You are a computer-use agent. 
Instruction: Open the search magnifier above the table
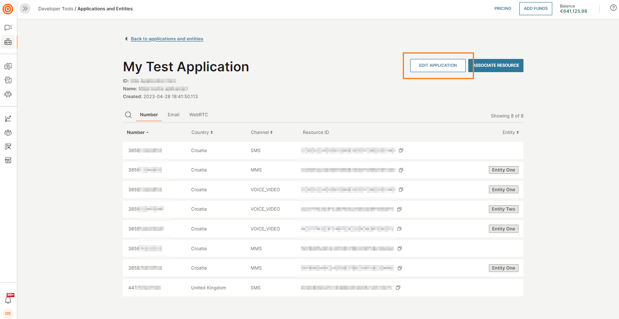pyautogui.click(x=128, y=115)
